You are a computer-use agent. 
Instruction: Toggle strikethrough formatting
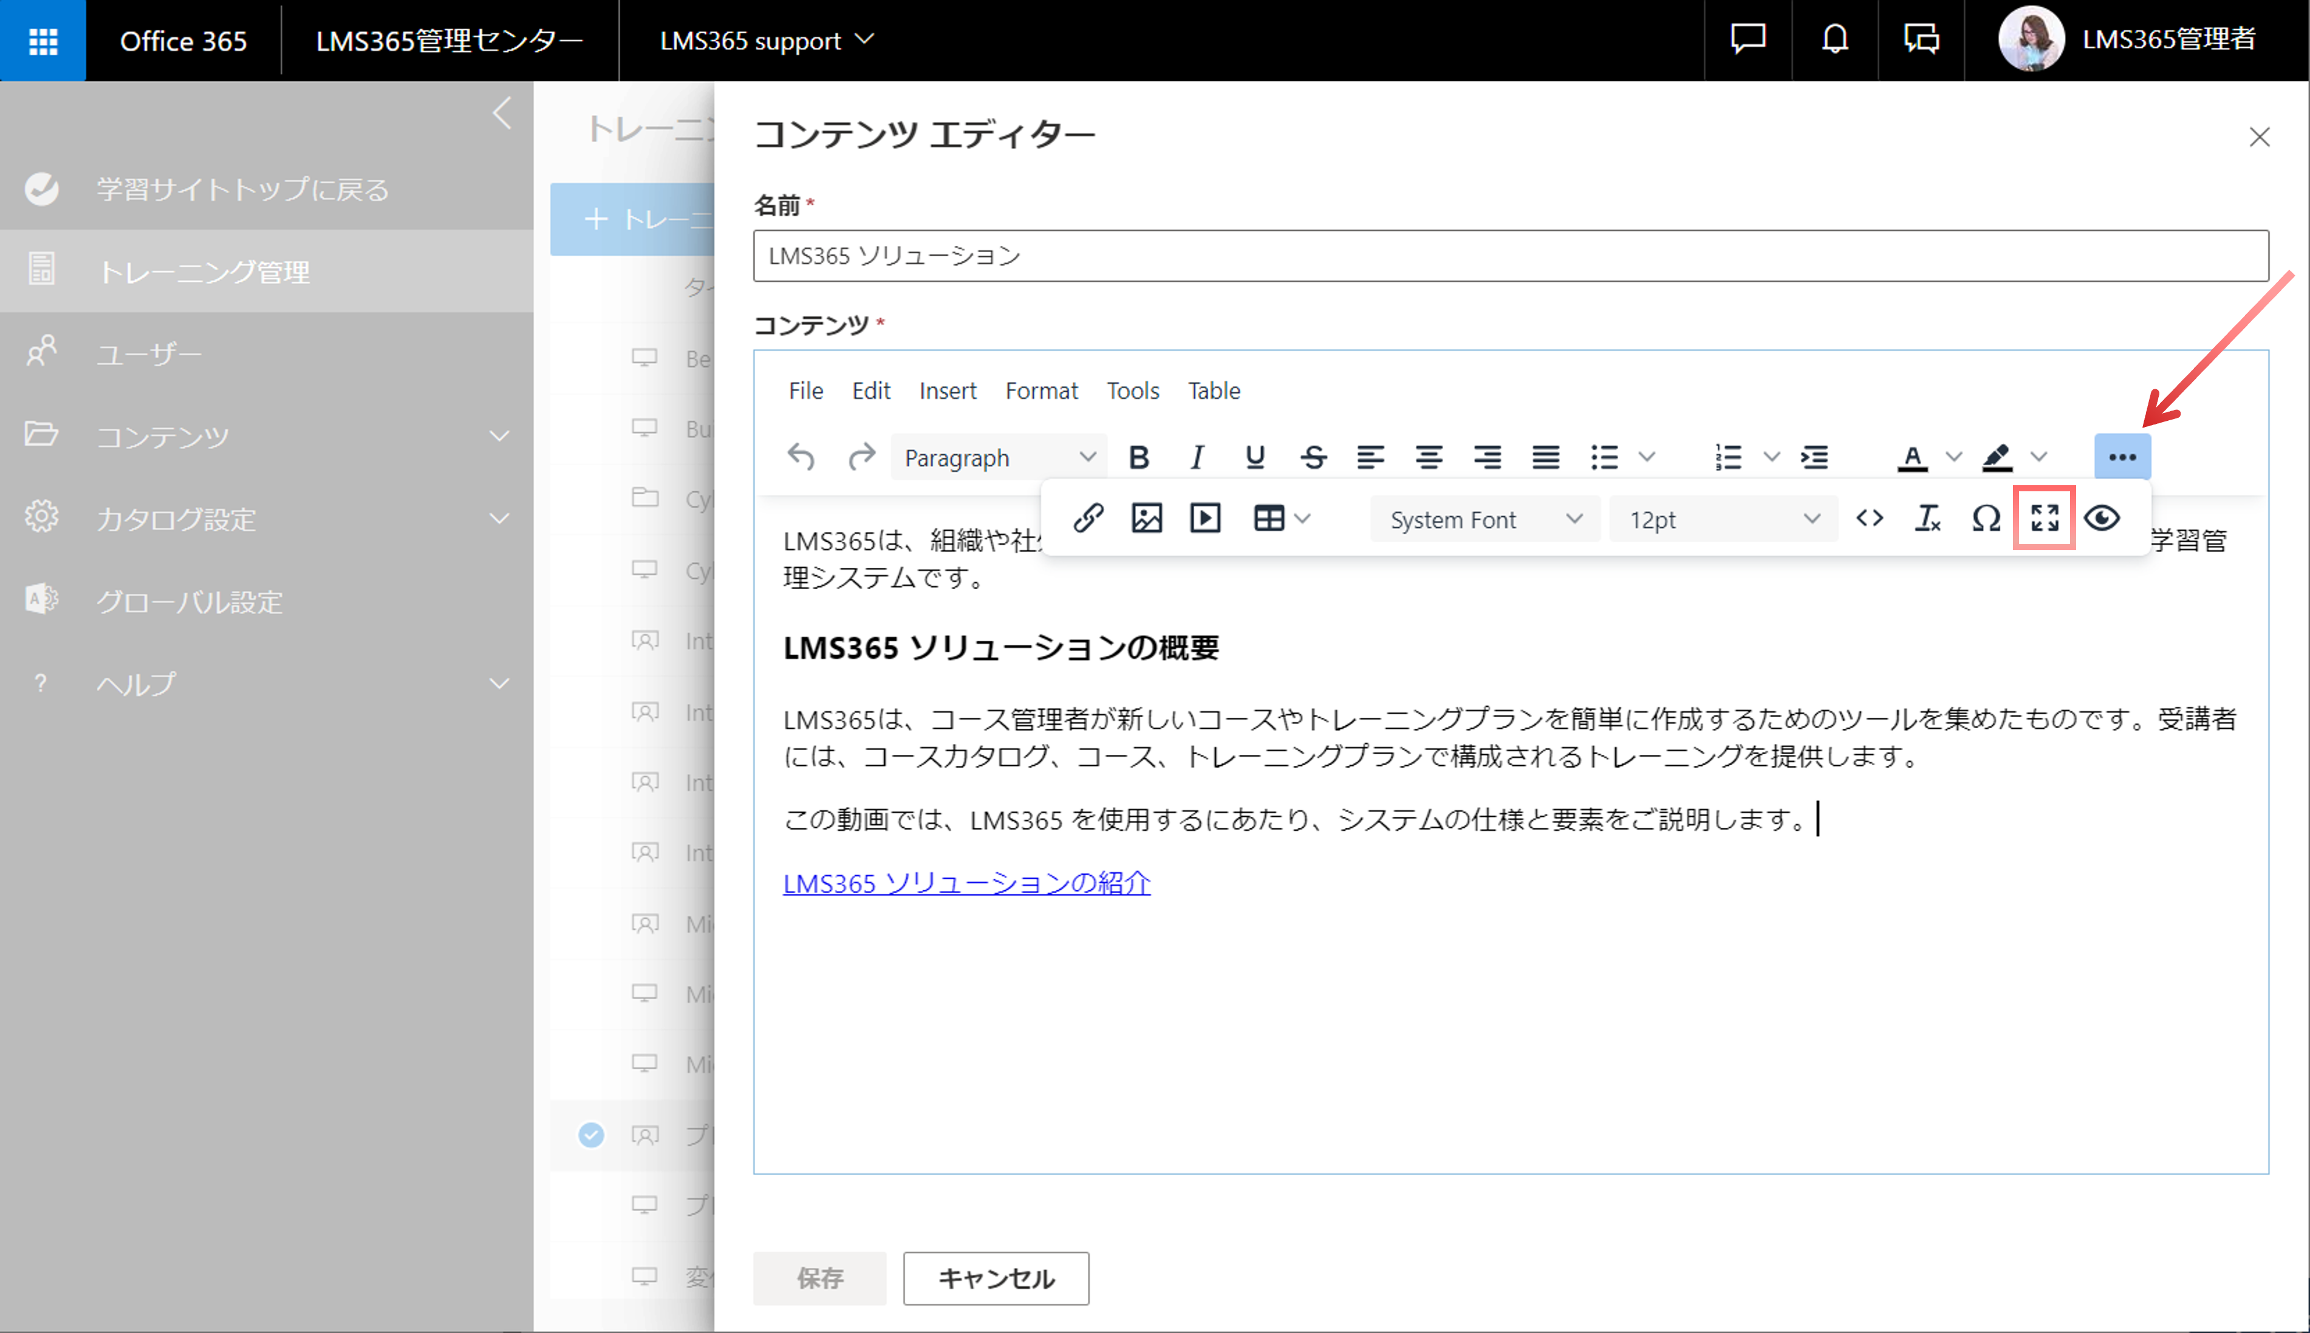(1314, 457)
